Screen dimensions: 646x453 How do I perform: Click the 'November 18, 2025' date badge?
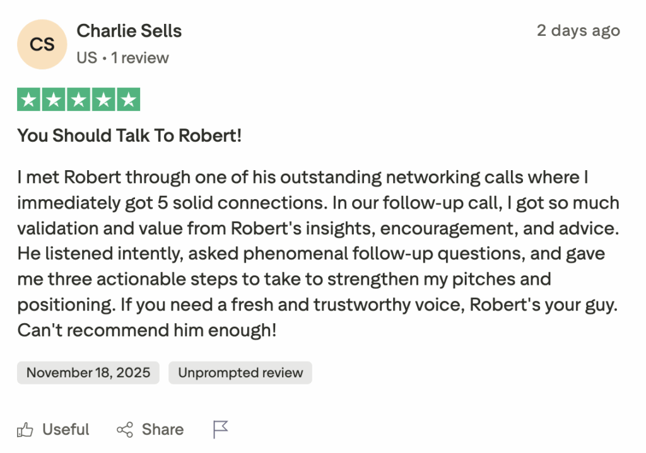pos(88,372)
